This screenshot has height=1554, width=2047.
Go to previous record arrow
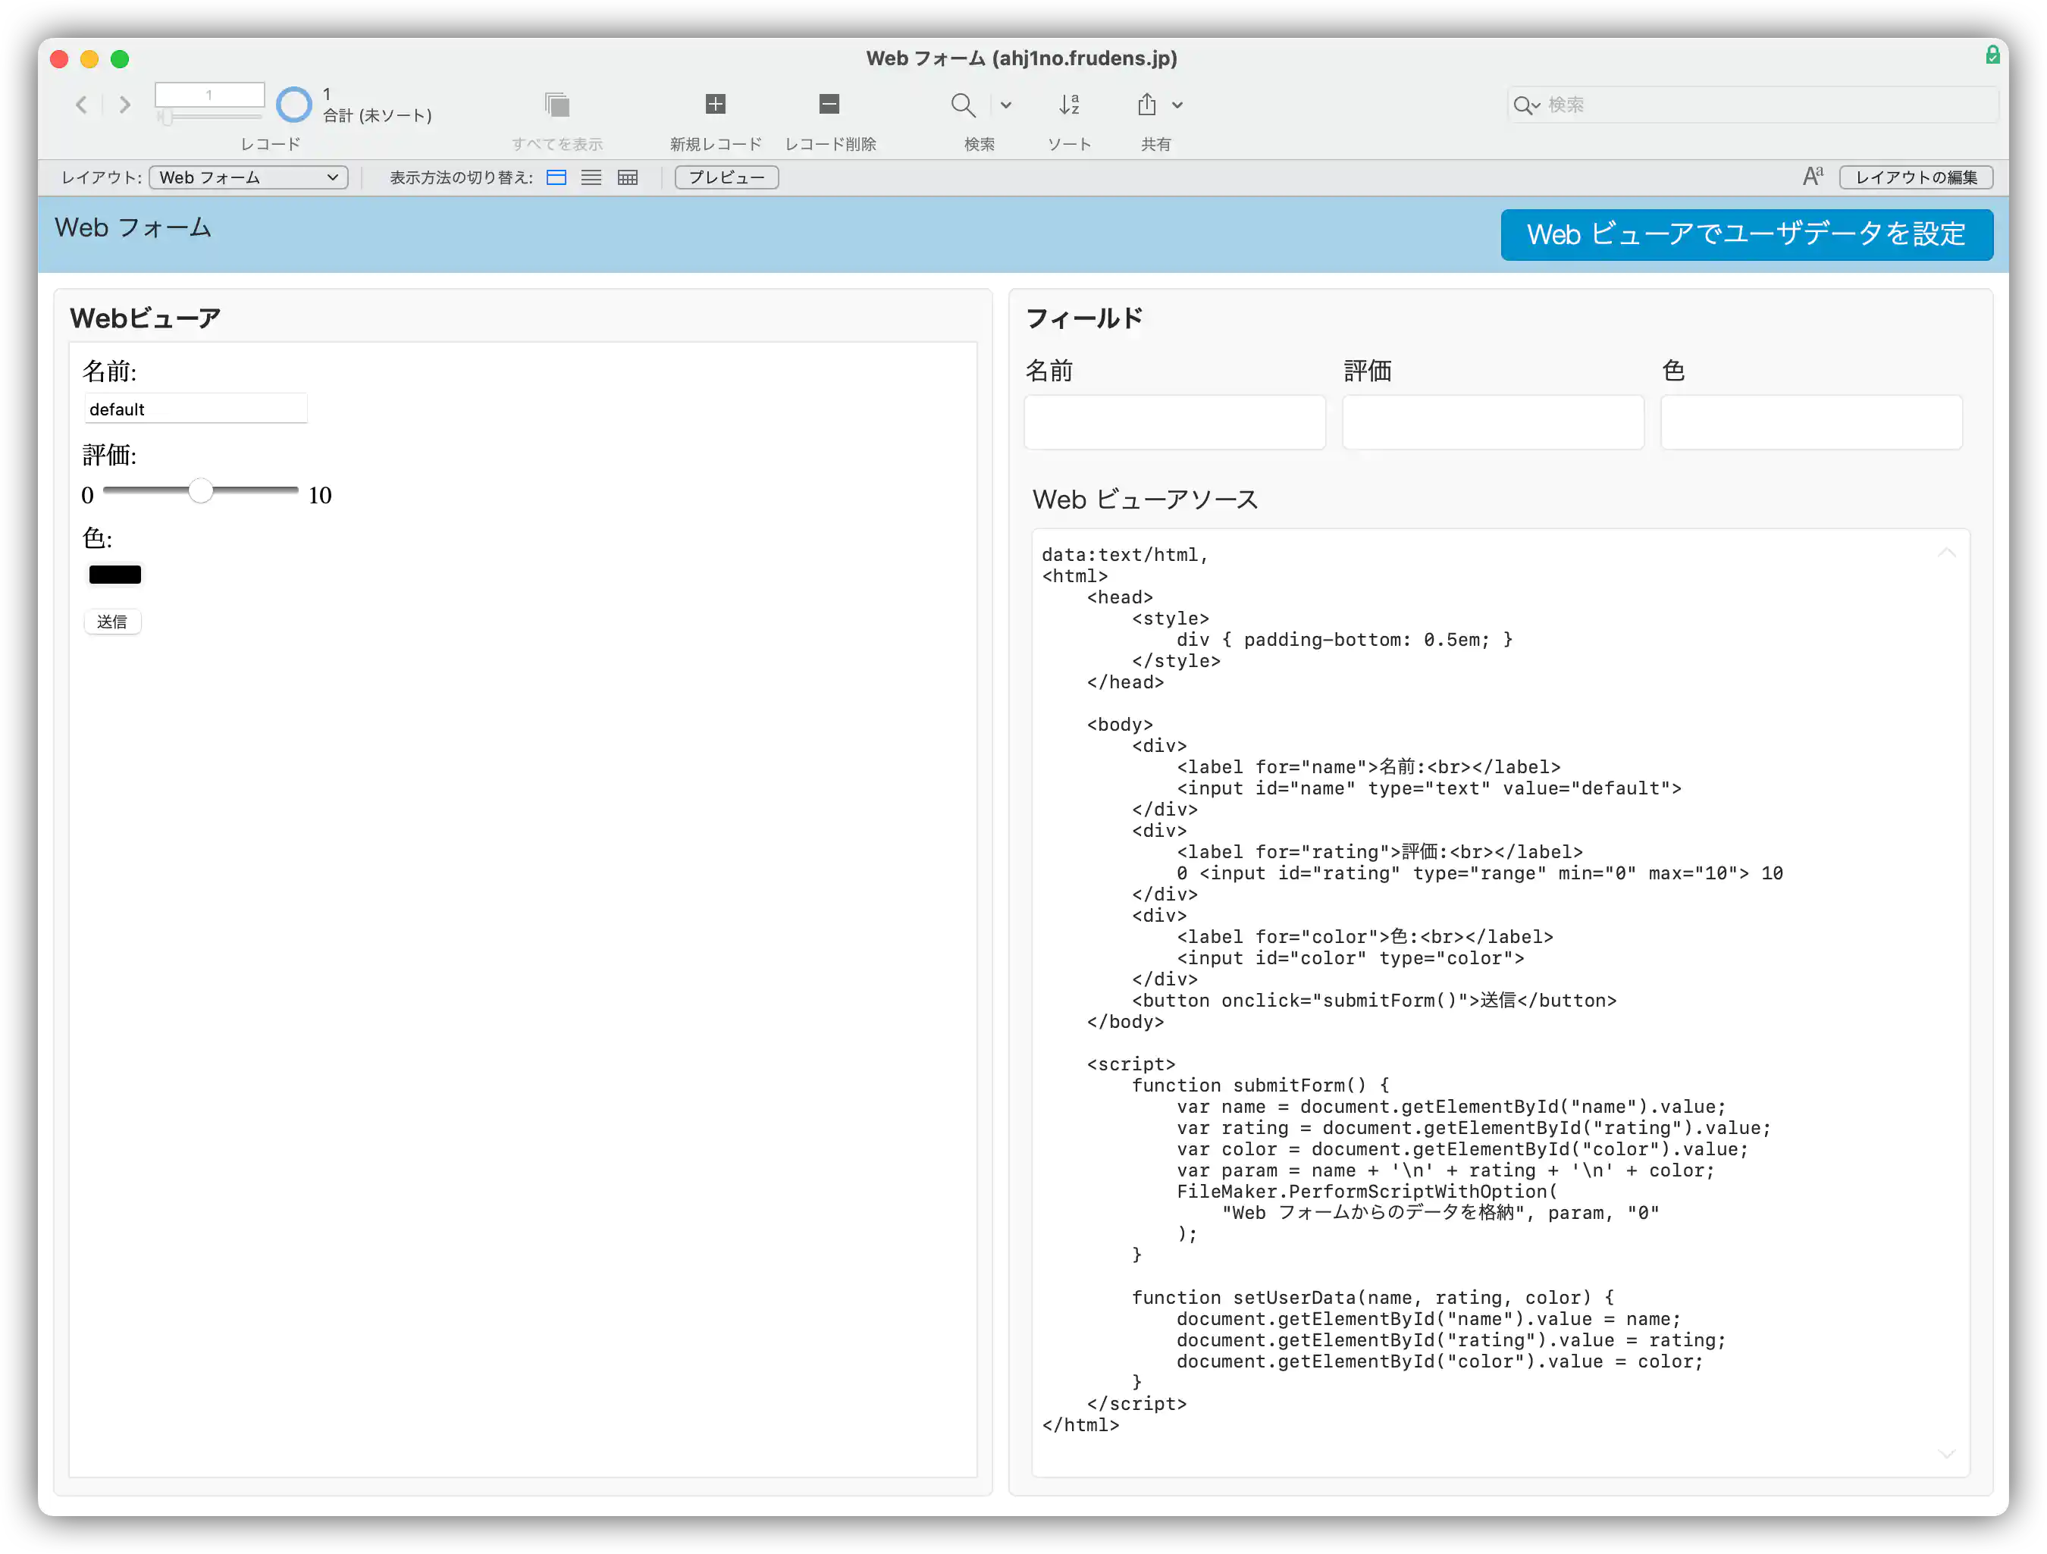click(81, 105)
